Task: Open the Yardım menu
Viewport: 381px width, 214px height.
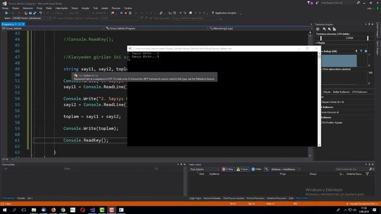Action: click(x=128, y=8)
